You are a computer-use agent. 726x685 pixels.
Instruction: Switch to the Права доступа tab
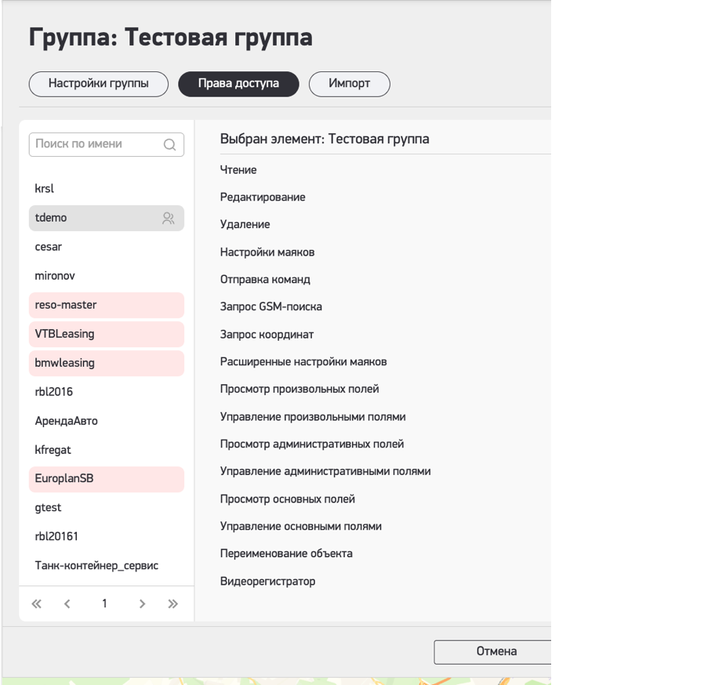(x=238, y=84)
